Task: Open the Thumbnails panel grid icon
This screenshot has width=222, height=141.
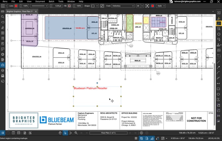Action: 3,33
